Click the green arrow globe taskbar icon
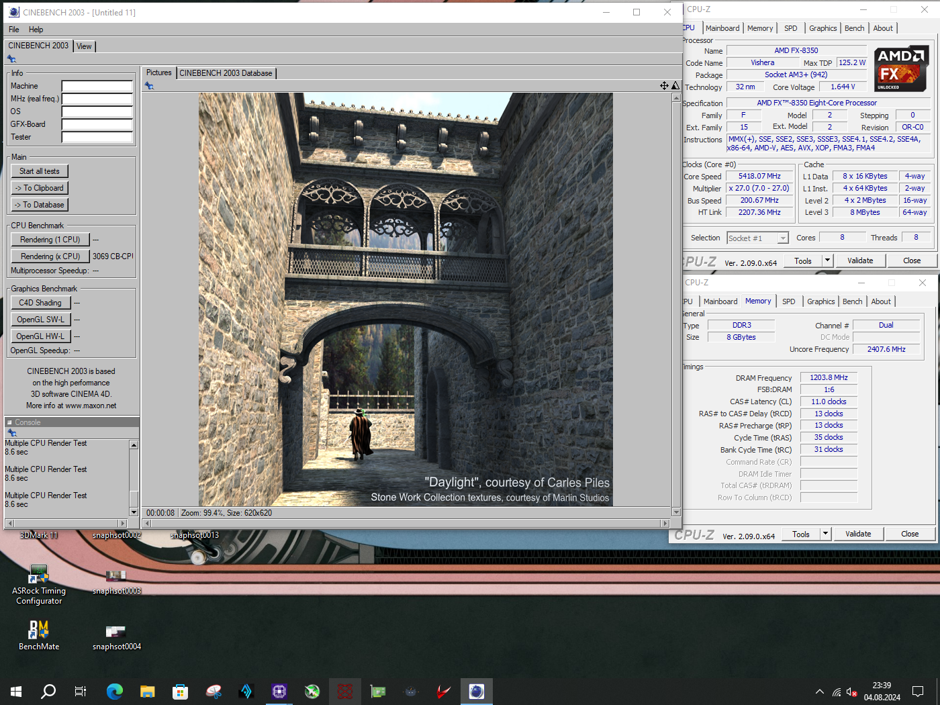 point(312,691)
